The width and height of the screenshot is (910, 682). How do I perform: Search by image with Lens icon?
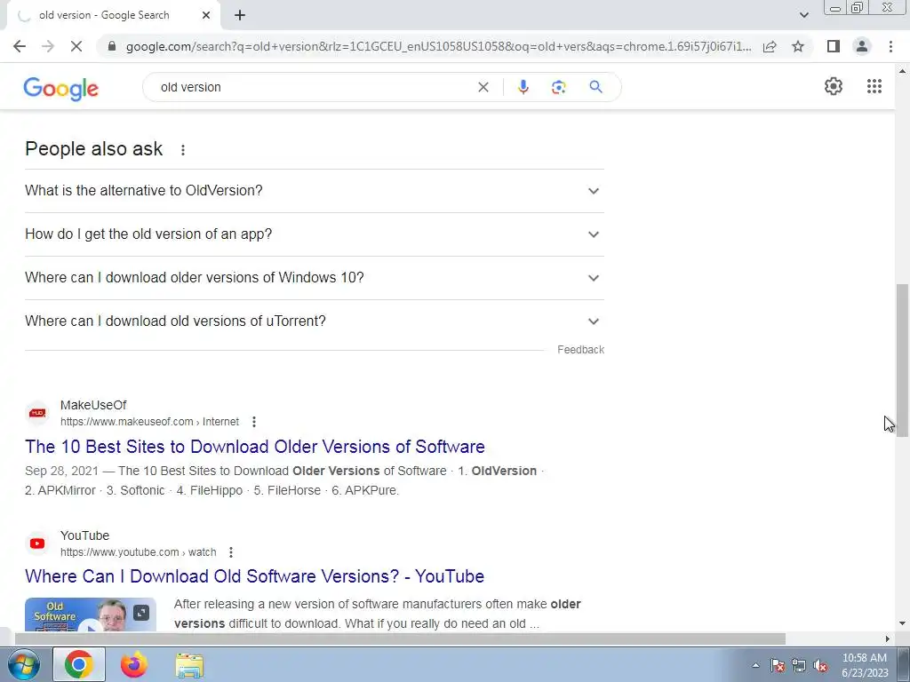(558, 87)
